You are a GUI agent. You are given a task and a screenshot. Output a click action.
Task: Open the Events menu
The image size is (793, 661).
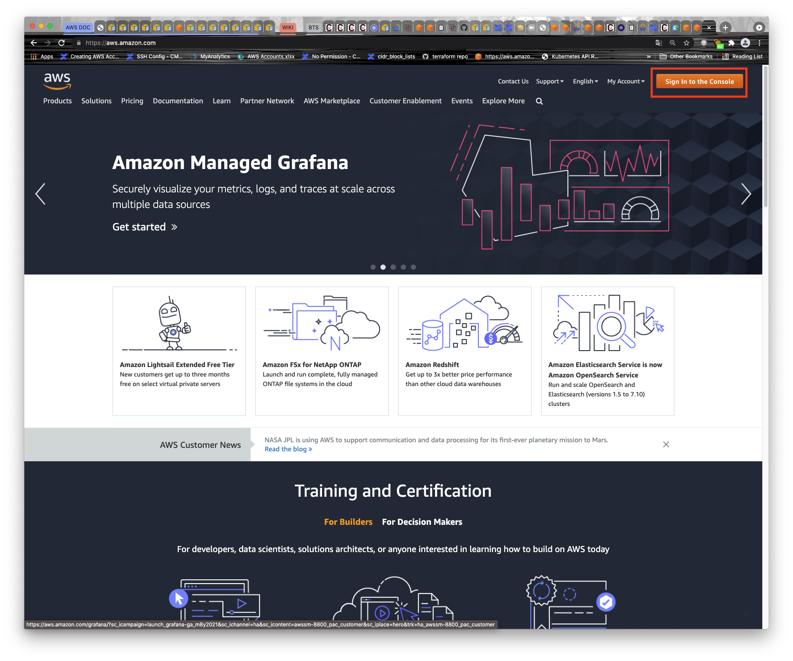coord(462,101)
